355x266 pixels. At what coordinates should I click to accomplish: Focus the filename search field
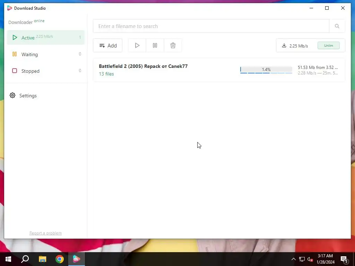pos(211,26)
